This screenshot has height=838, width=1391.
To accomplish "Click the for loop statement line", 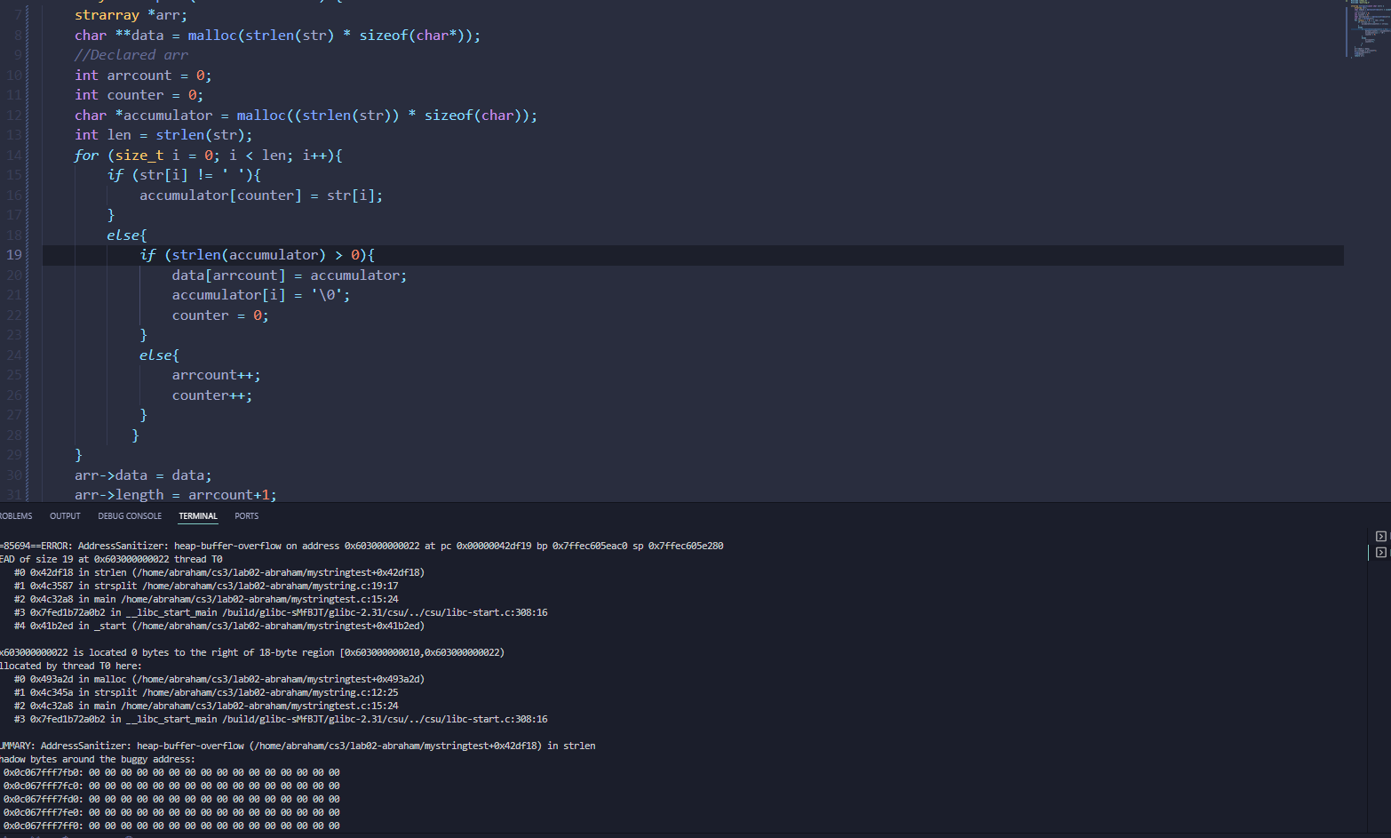I will [208, 156].
